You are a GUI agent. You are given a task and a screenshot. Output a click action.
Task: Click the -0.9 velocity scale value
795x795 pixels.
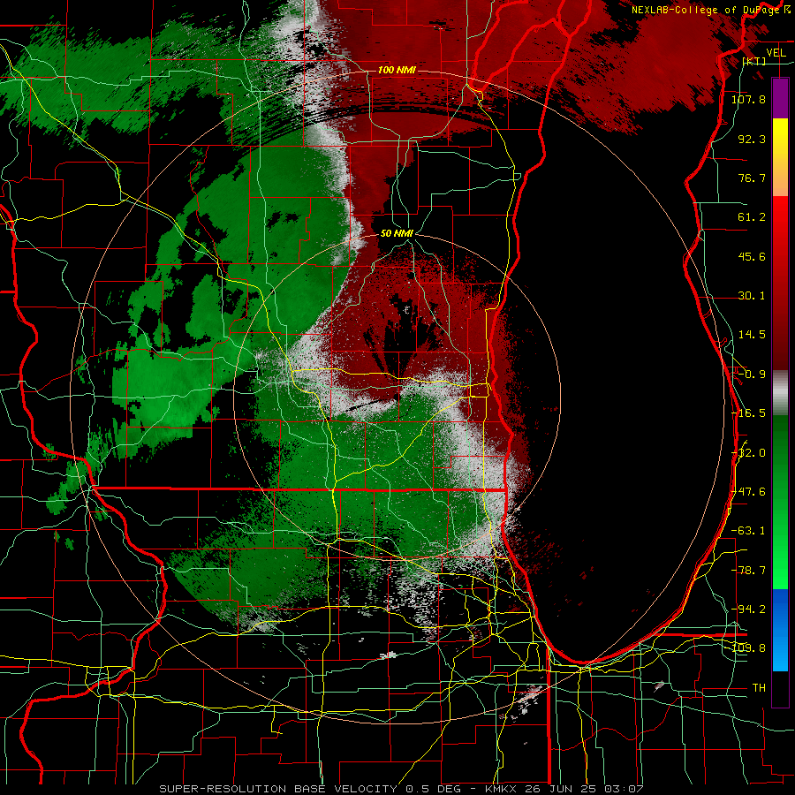[752, 375]
